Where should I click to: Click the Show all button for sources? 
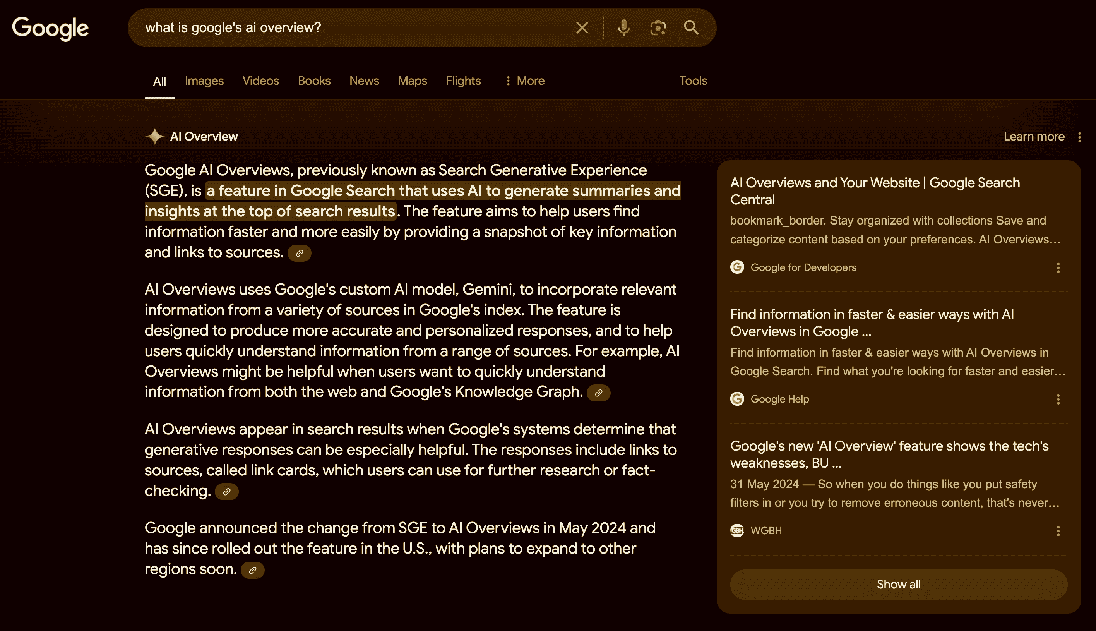[898, 583]
